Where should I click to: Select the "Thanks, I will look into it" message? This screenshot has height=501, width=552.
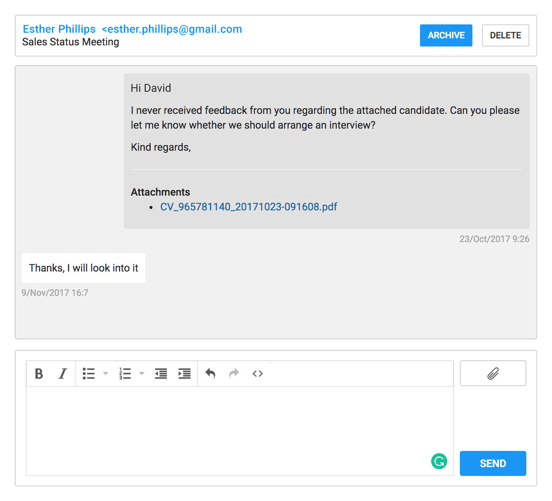pyautogui.click(x=83, y=268)
